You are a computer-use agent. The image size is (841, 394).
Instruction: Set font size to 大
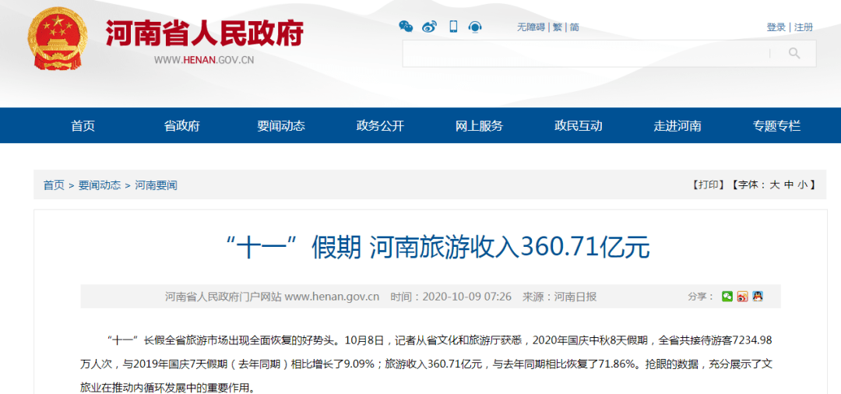point(775,185)
